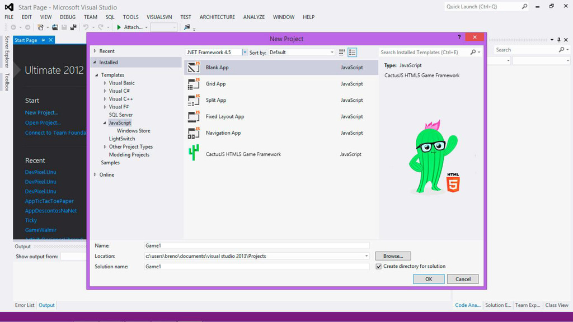Expand the Other Project Types node
The height and width of the screenshot is (322, 573).
[x=105, y=147]
